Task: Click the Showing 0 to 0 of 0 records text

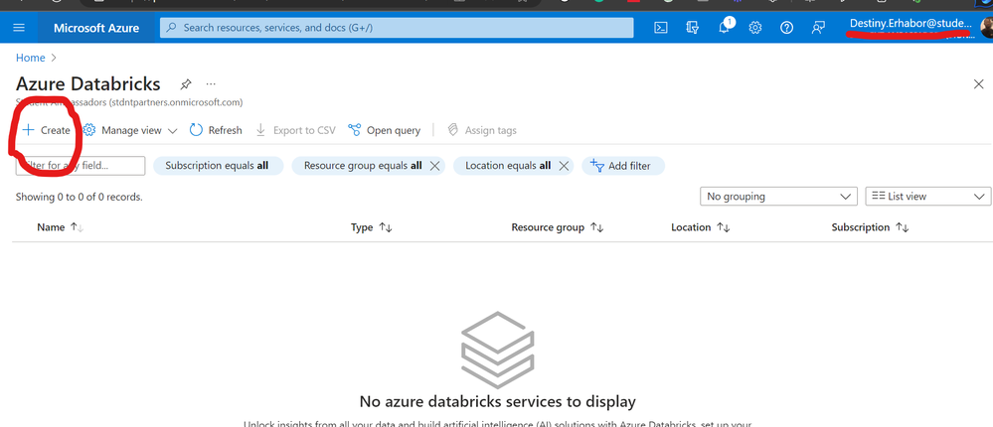Action: pyautogui.click(x=80, y=197)
